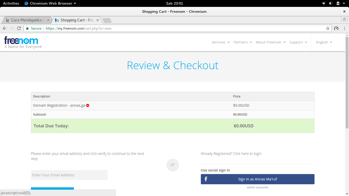Viewport: 349px width, 196px height.
Task: Open the volume indicator in top bar
Action: 331,3
